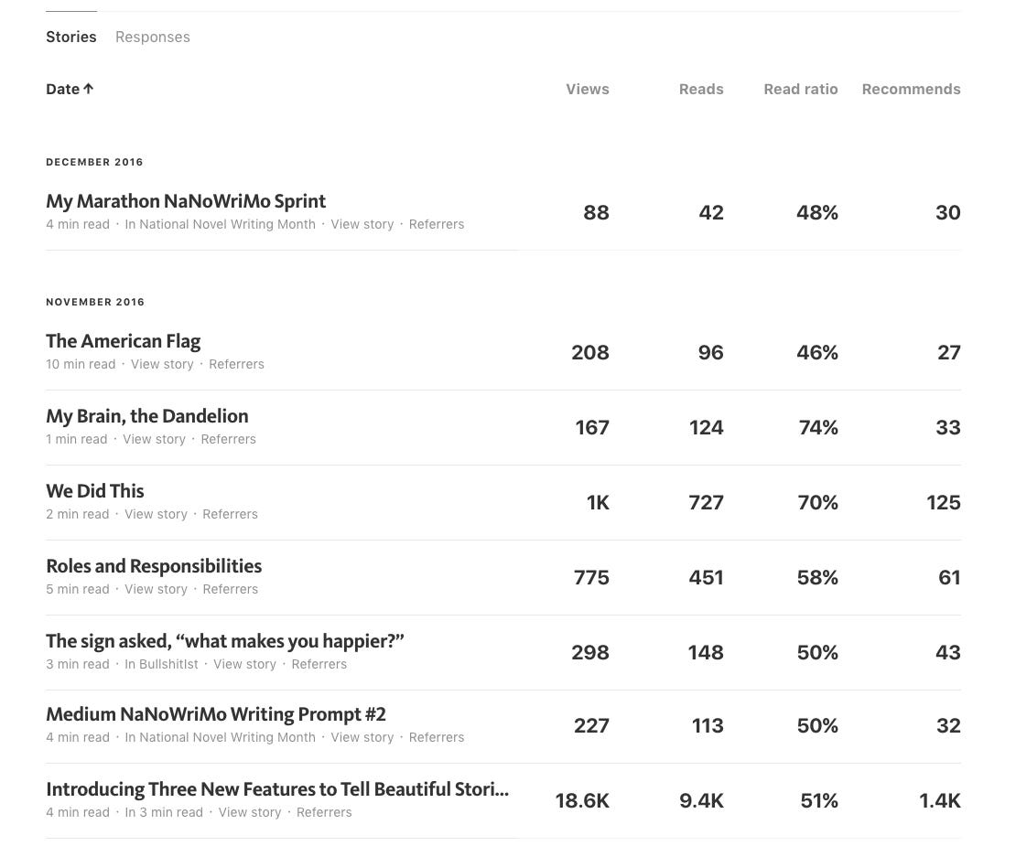
Task: Open the 'My Marathon NaNoWriMo Sprint' story title
Action: coord(186,201)
